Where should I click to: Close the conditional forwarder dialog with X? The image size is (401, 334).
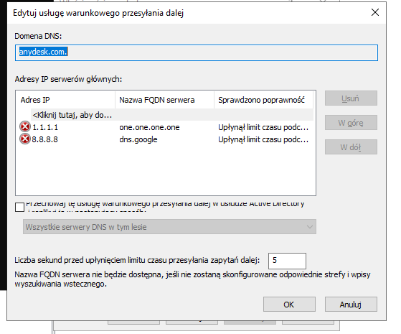[x=375, y=12]
